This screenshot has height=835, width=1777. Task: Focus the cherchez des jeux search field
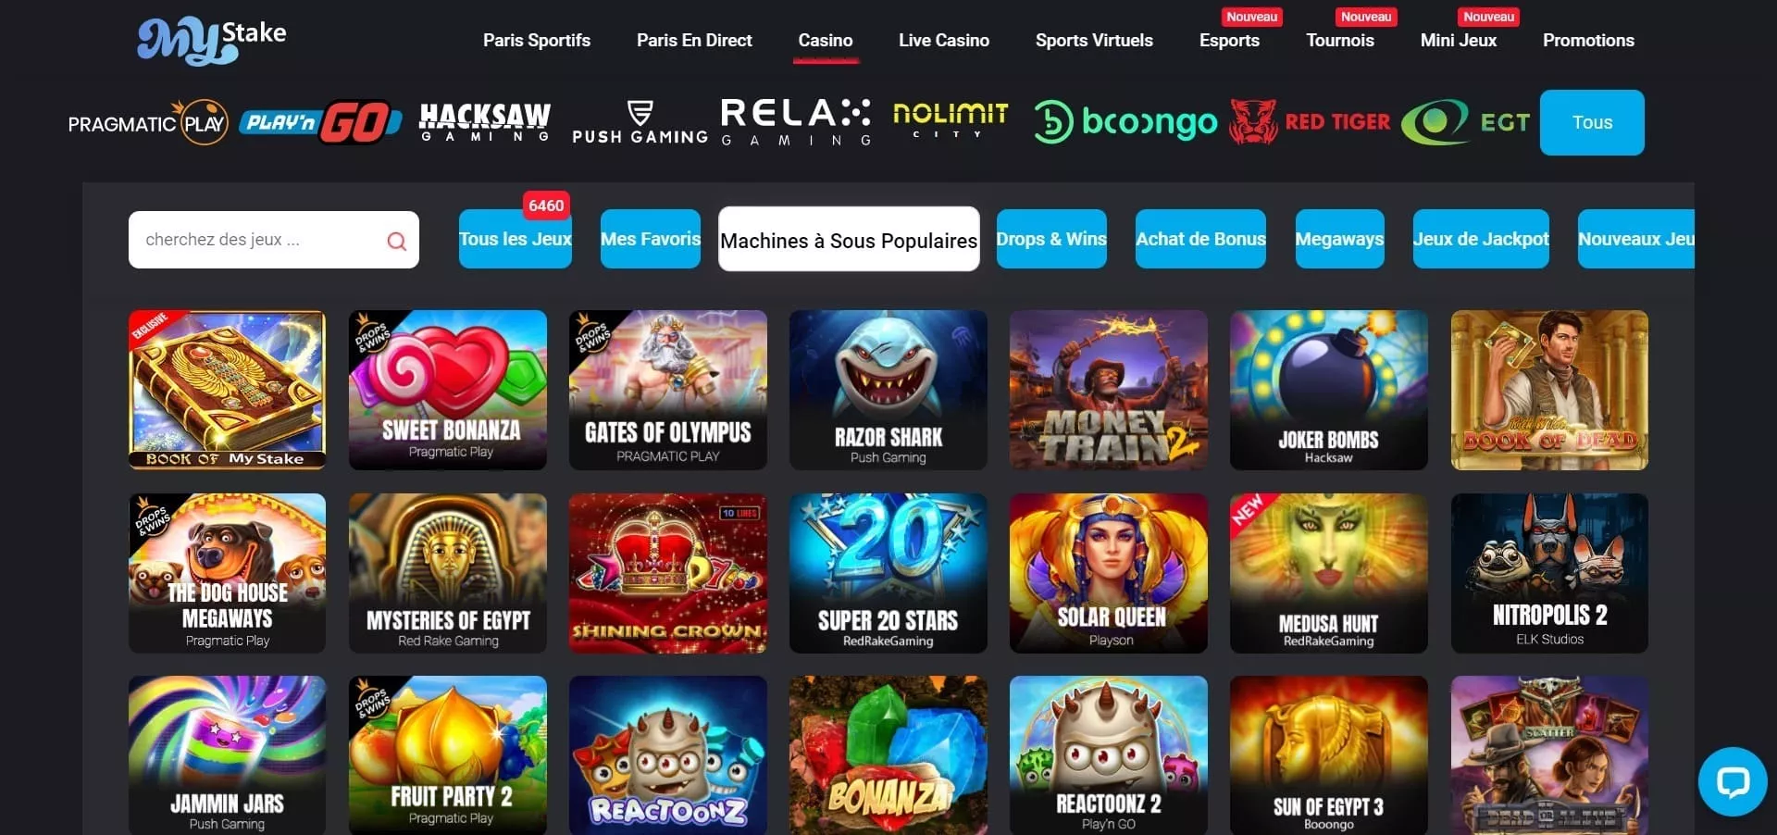coord(273,240)
